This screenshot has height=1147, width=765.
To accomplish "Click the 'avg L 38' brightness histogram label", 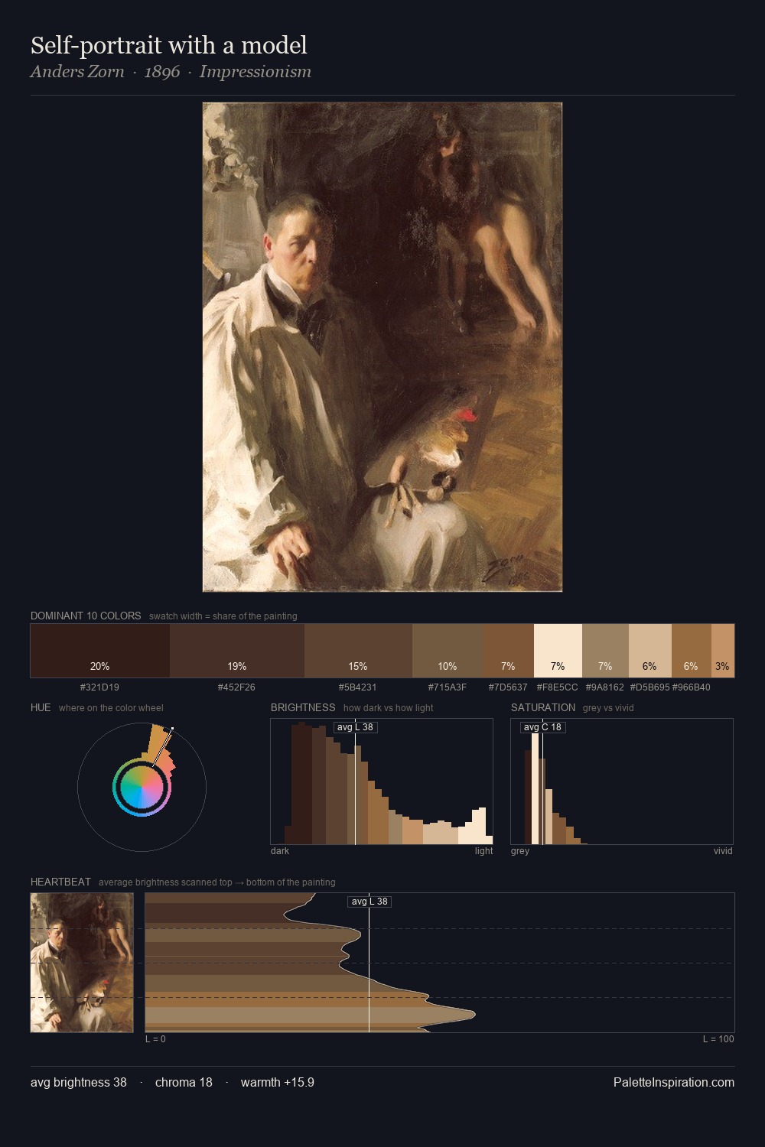I will point(356,727).
